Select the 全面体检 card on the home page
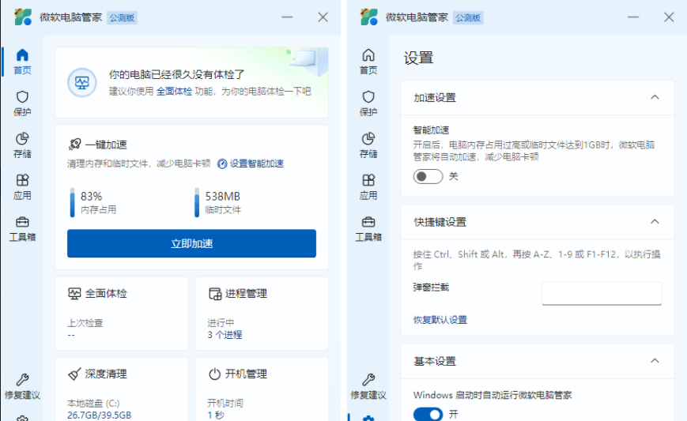Viewport: 687px width, 421px height. point(121,313)
